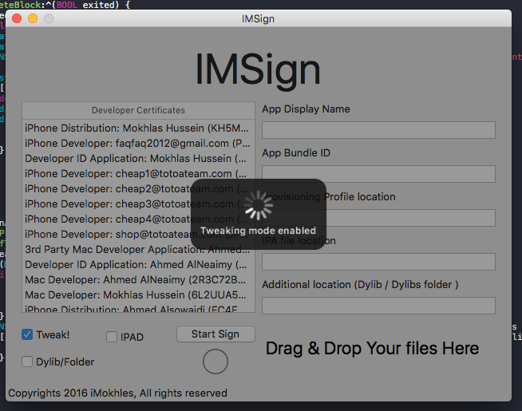Select iPhone Distribution: Mokhlas Hussein (KH5M certificate

tap(139, 128)
